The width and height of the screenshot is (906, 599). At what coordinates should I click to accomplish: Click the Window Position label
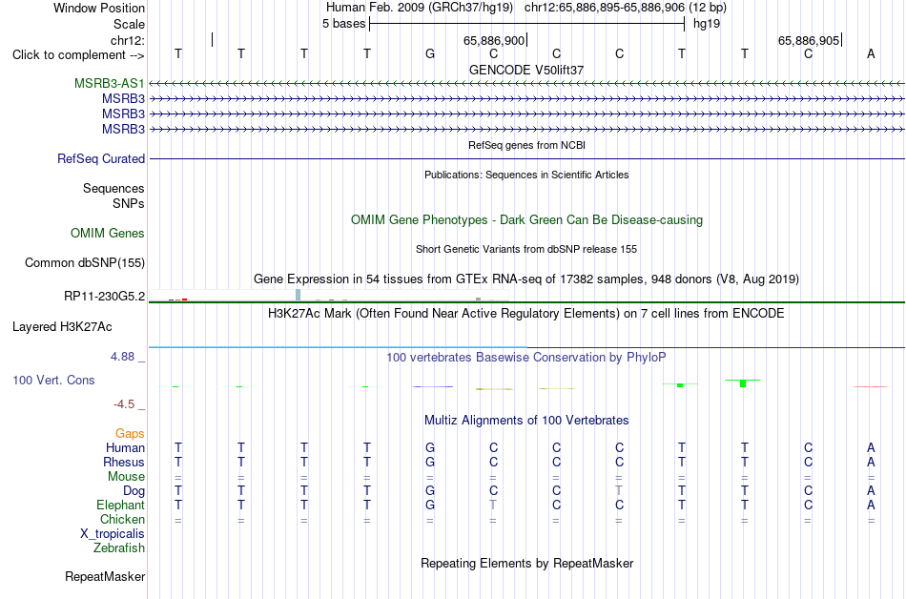click(99, 8)
